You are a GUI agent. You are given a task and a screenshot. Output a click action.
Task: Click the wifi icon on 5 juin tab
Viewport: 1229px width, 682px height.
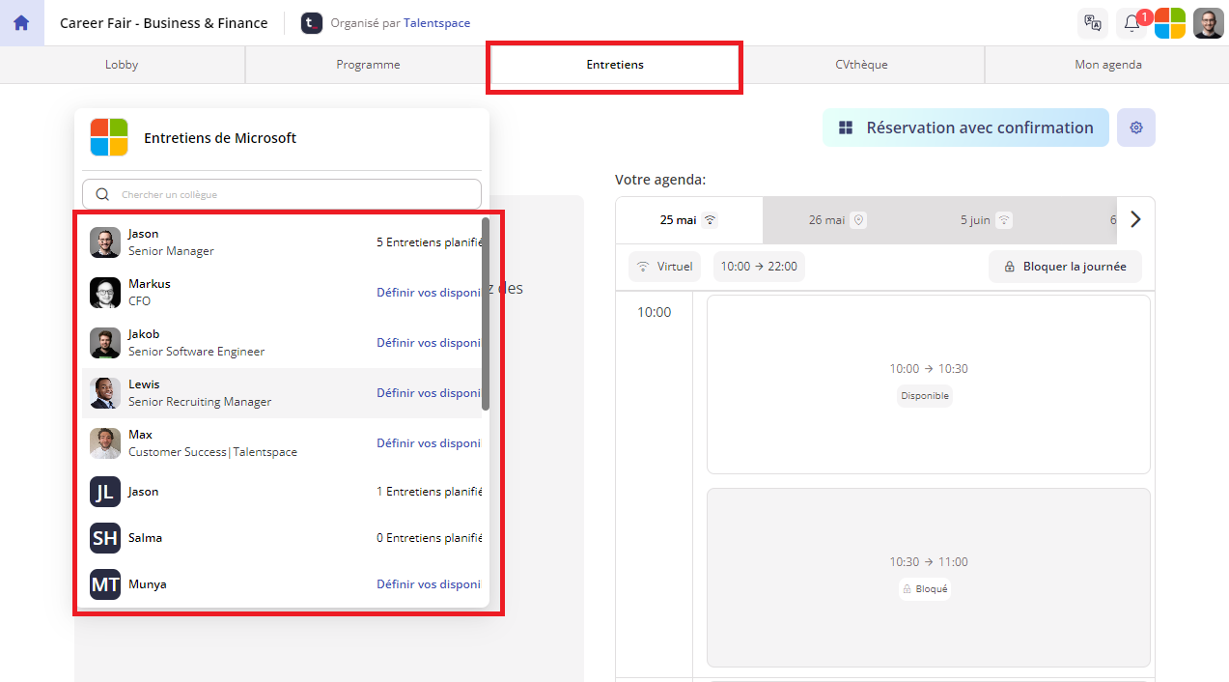[1004, 220]
